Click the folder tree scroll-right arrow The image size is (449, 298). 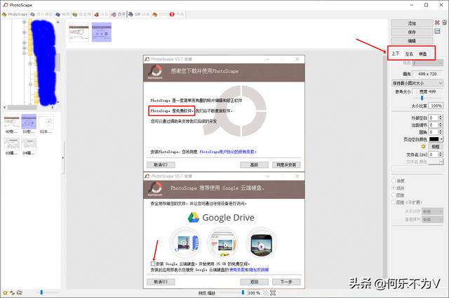pos(53,108)
